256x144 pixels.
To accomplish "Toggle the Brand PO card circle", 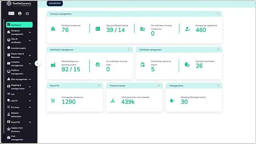I will (99, 85).
